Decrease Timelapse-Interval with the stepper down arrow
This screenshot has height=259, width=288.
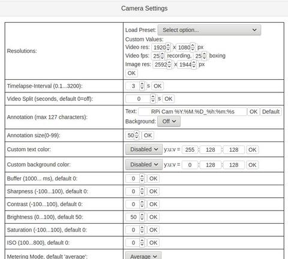point(142,88)
